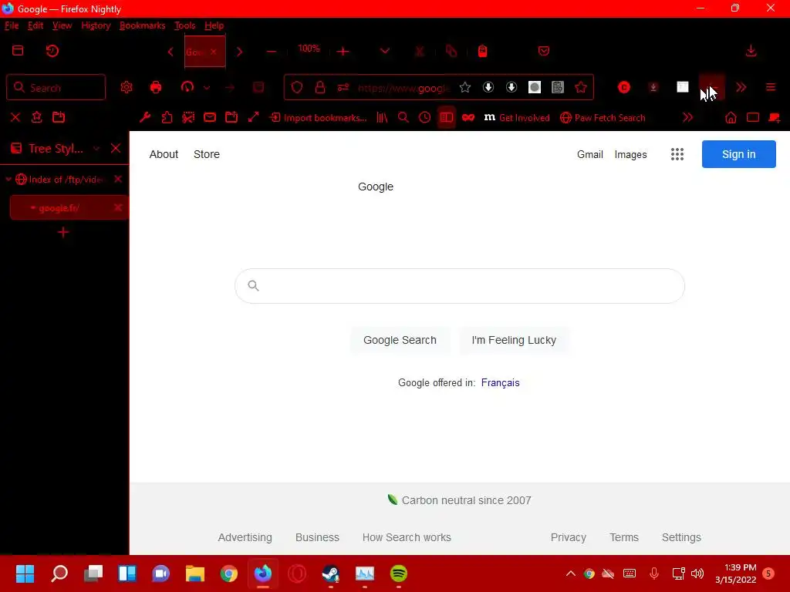Viewport: 790px width, 592px height.
Task: Click the email link envelope icon
Action: (210, 117)
